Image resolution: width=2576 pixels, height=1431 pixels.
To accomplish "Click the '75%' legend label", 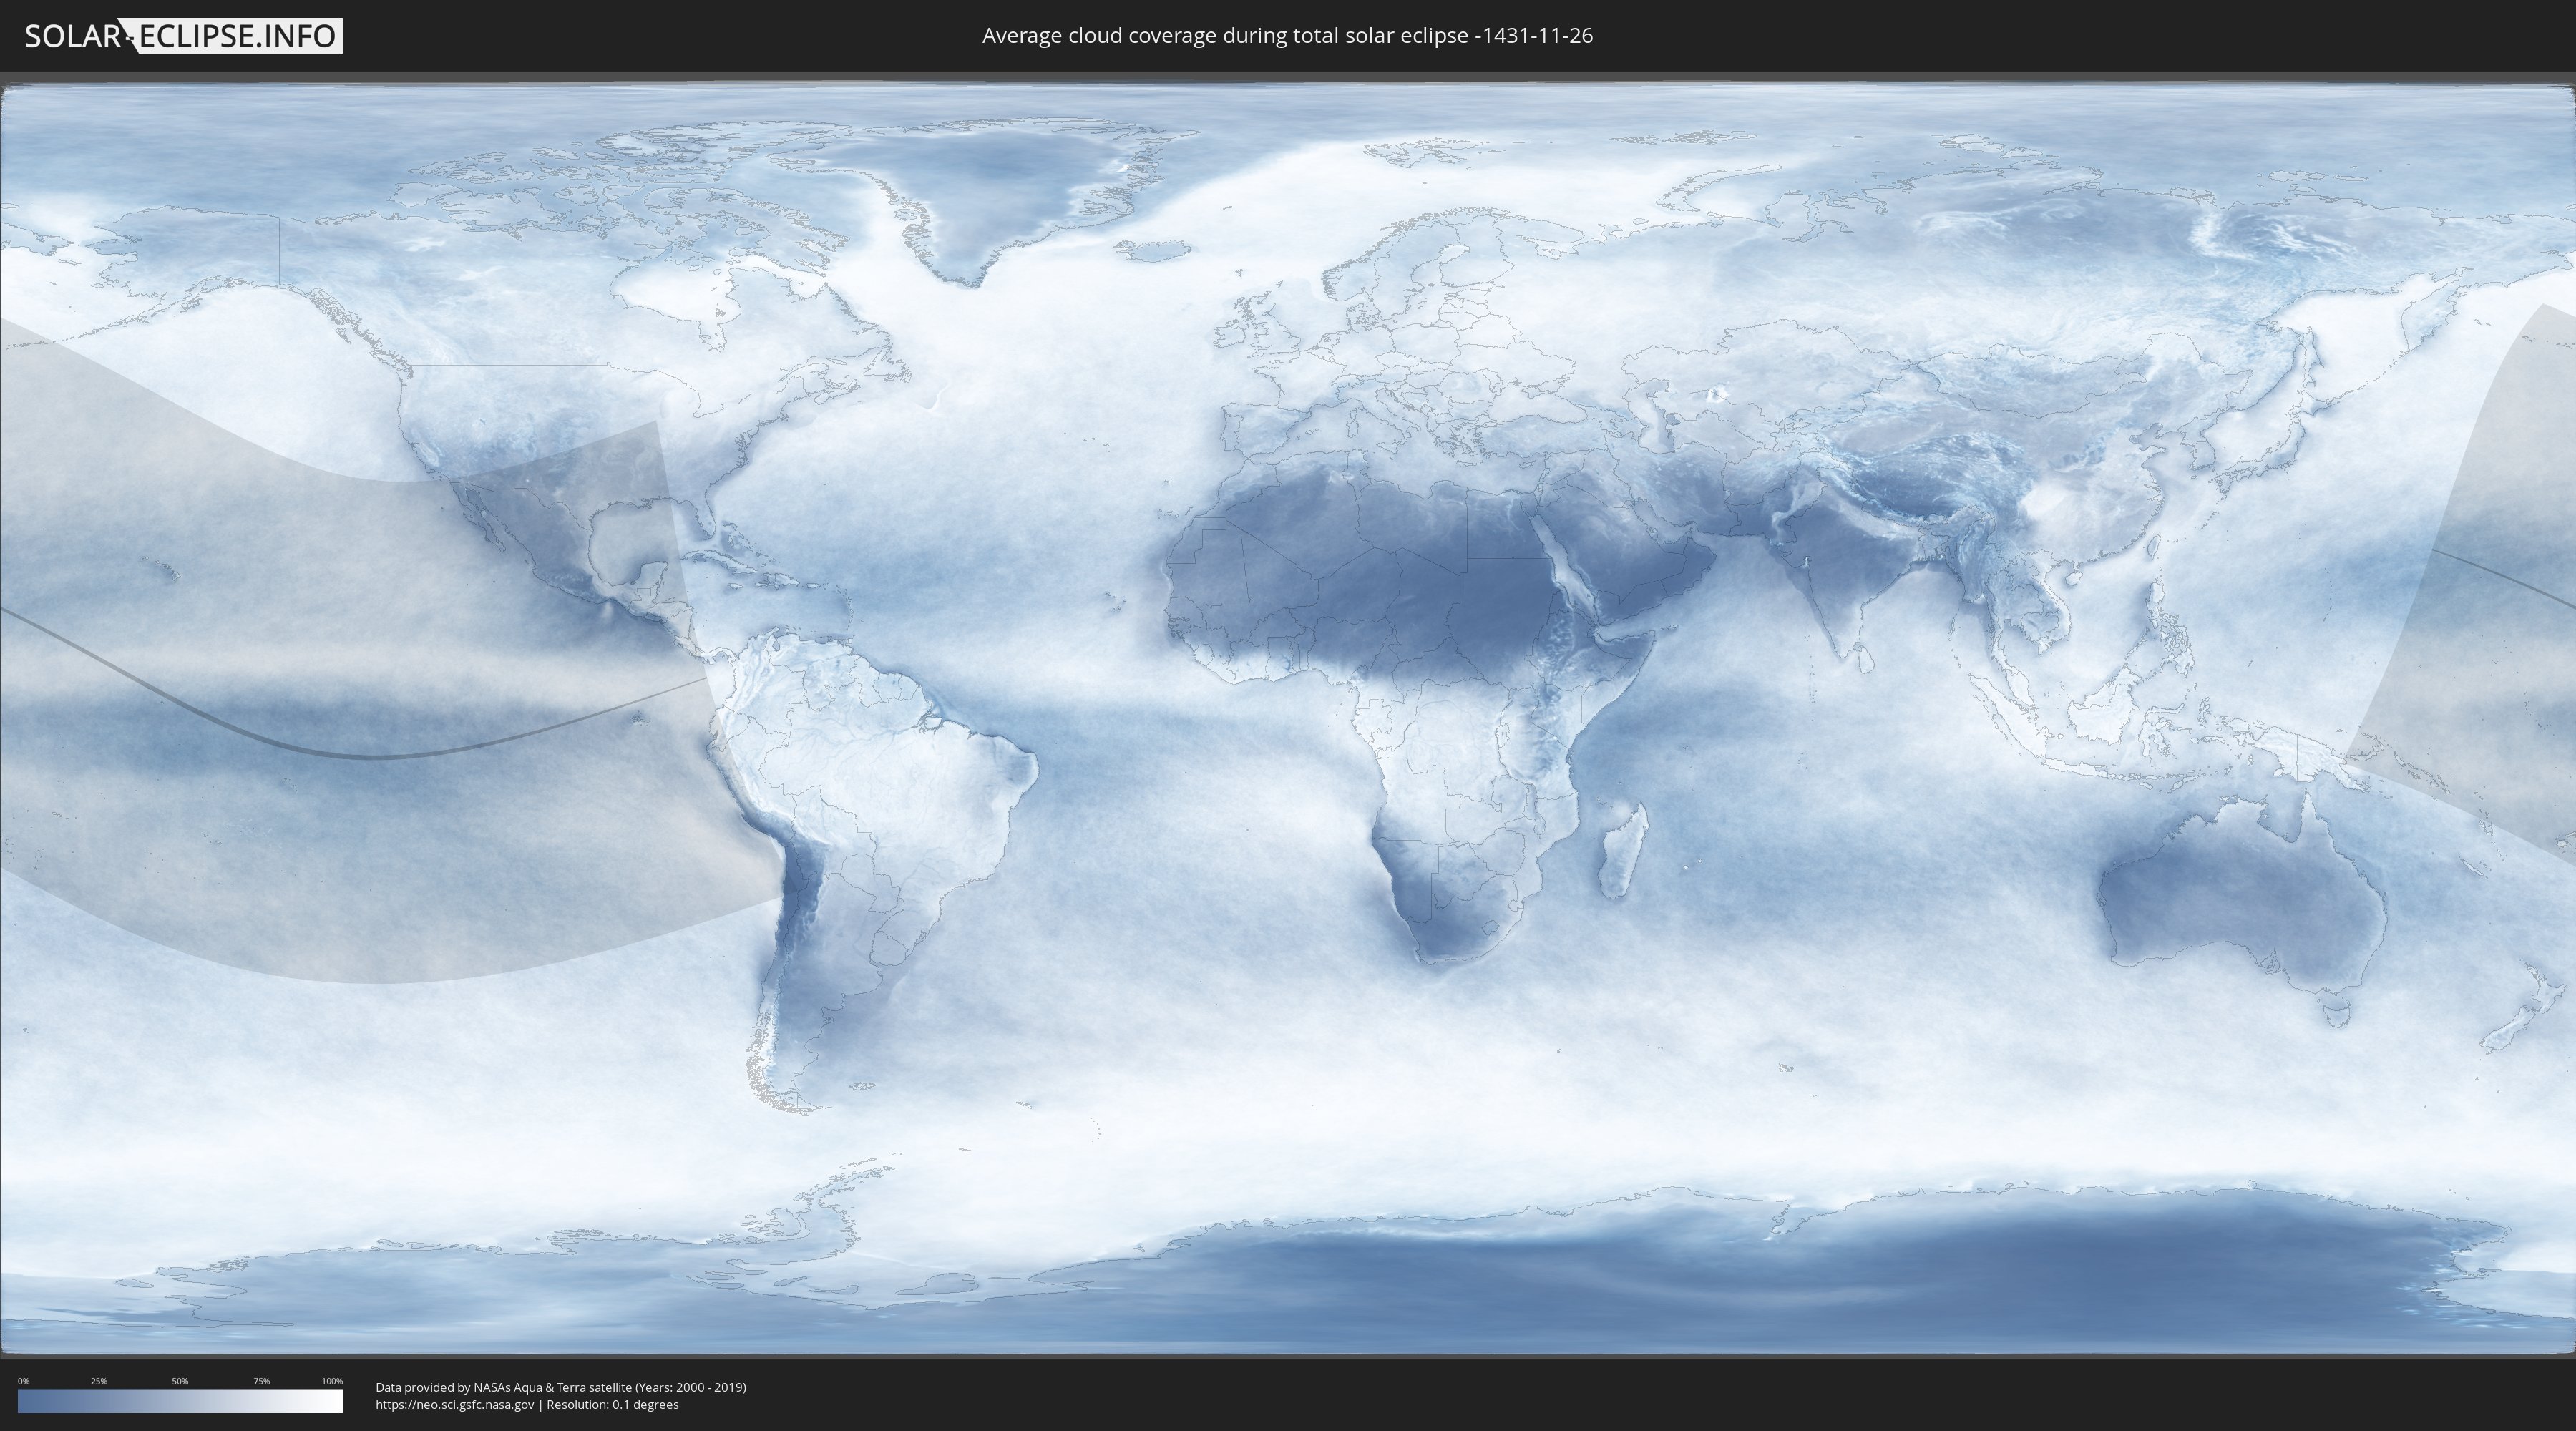I will click(261, 1381).
